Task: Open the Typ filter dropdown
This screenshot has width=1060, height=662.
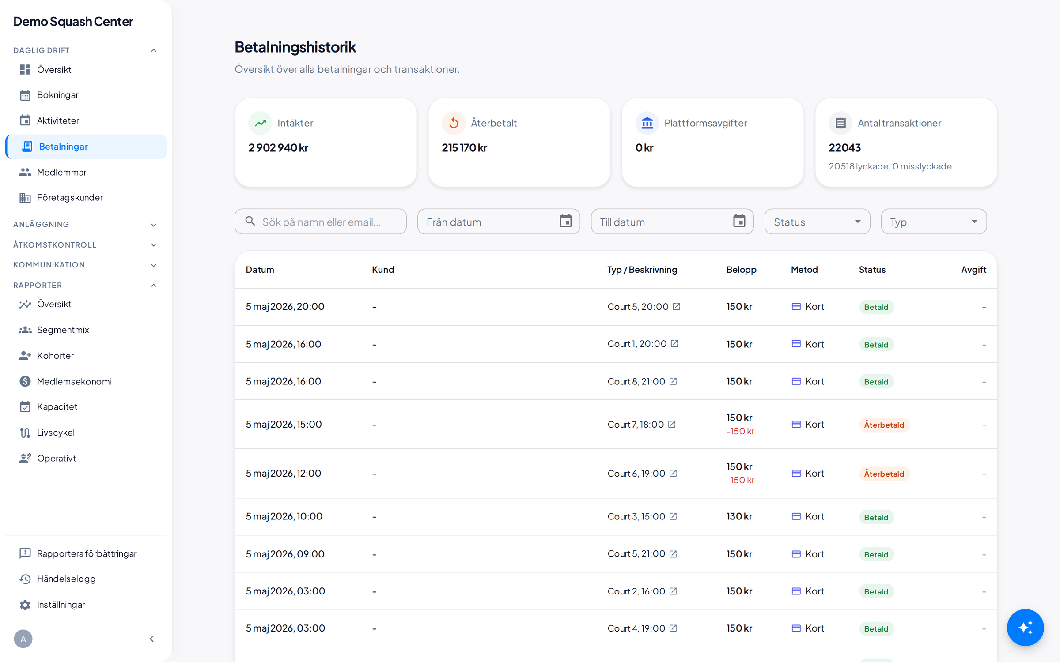Action: tap(934, 222)
